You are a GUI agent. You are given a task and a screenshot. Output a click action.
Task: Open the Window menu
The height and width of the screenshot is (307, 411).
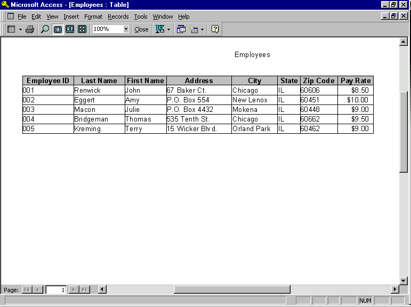click(163, 17)
